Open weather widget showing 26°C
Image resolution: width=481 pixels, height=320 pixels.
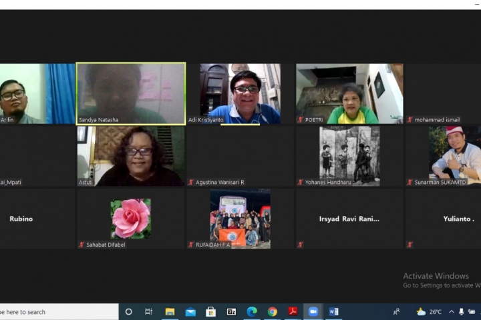click(x=429, y=312)
